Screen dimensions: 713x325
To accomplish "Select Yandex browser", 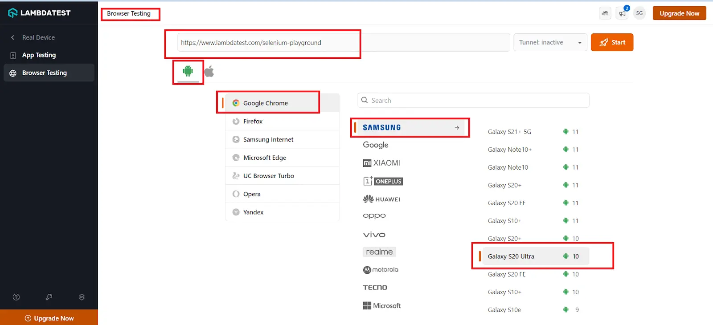I will coord(283,212).
